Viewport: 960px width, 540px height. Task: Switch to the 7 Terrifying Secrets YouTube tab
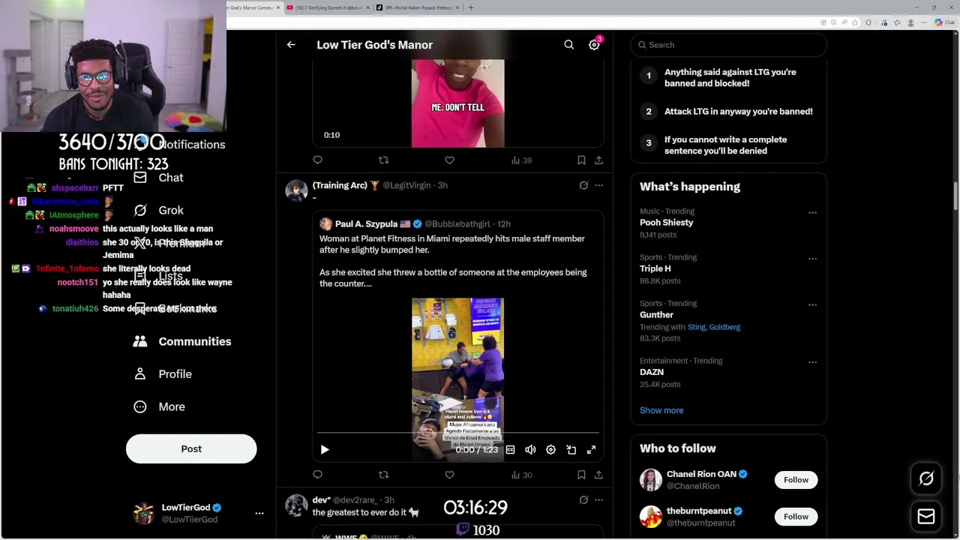pyautogui.click(x=328, y=7)
